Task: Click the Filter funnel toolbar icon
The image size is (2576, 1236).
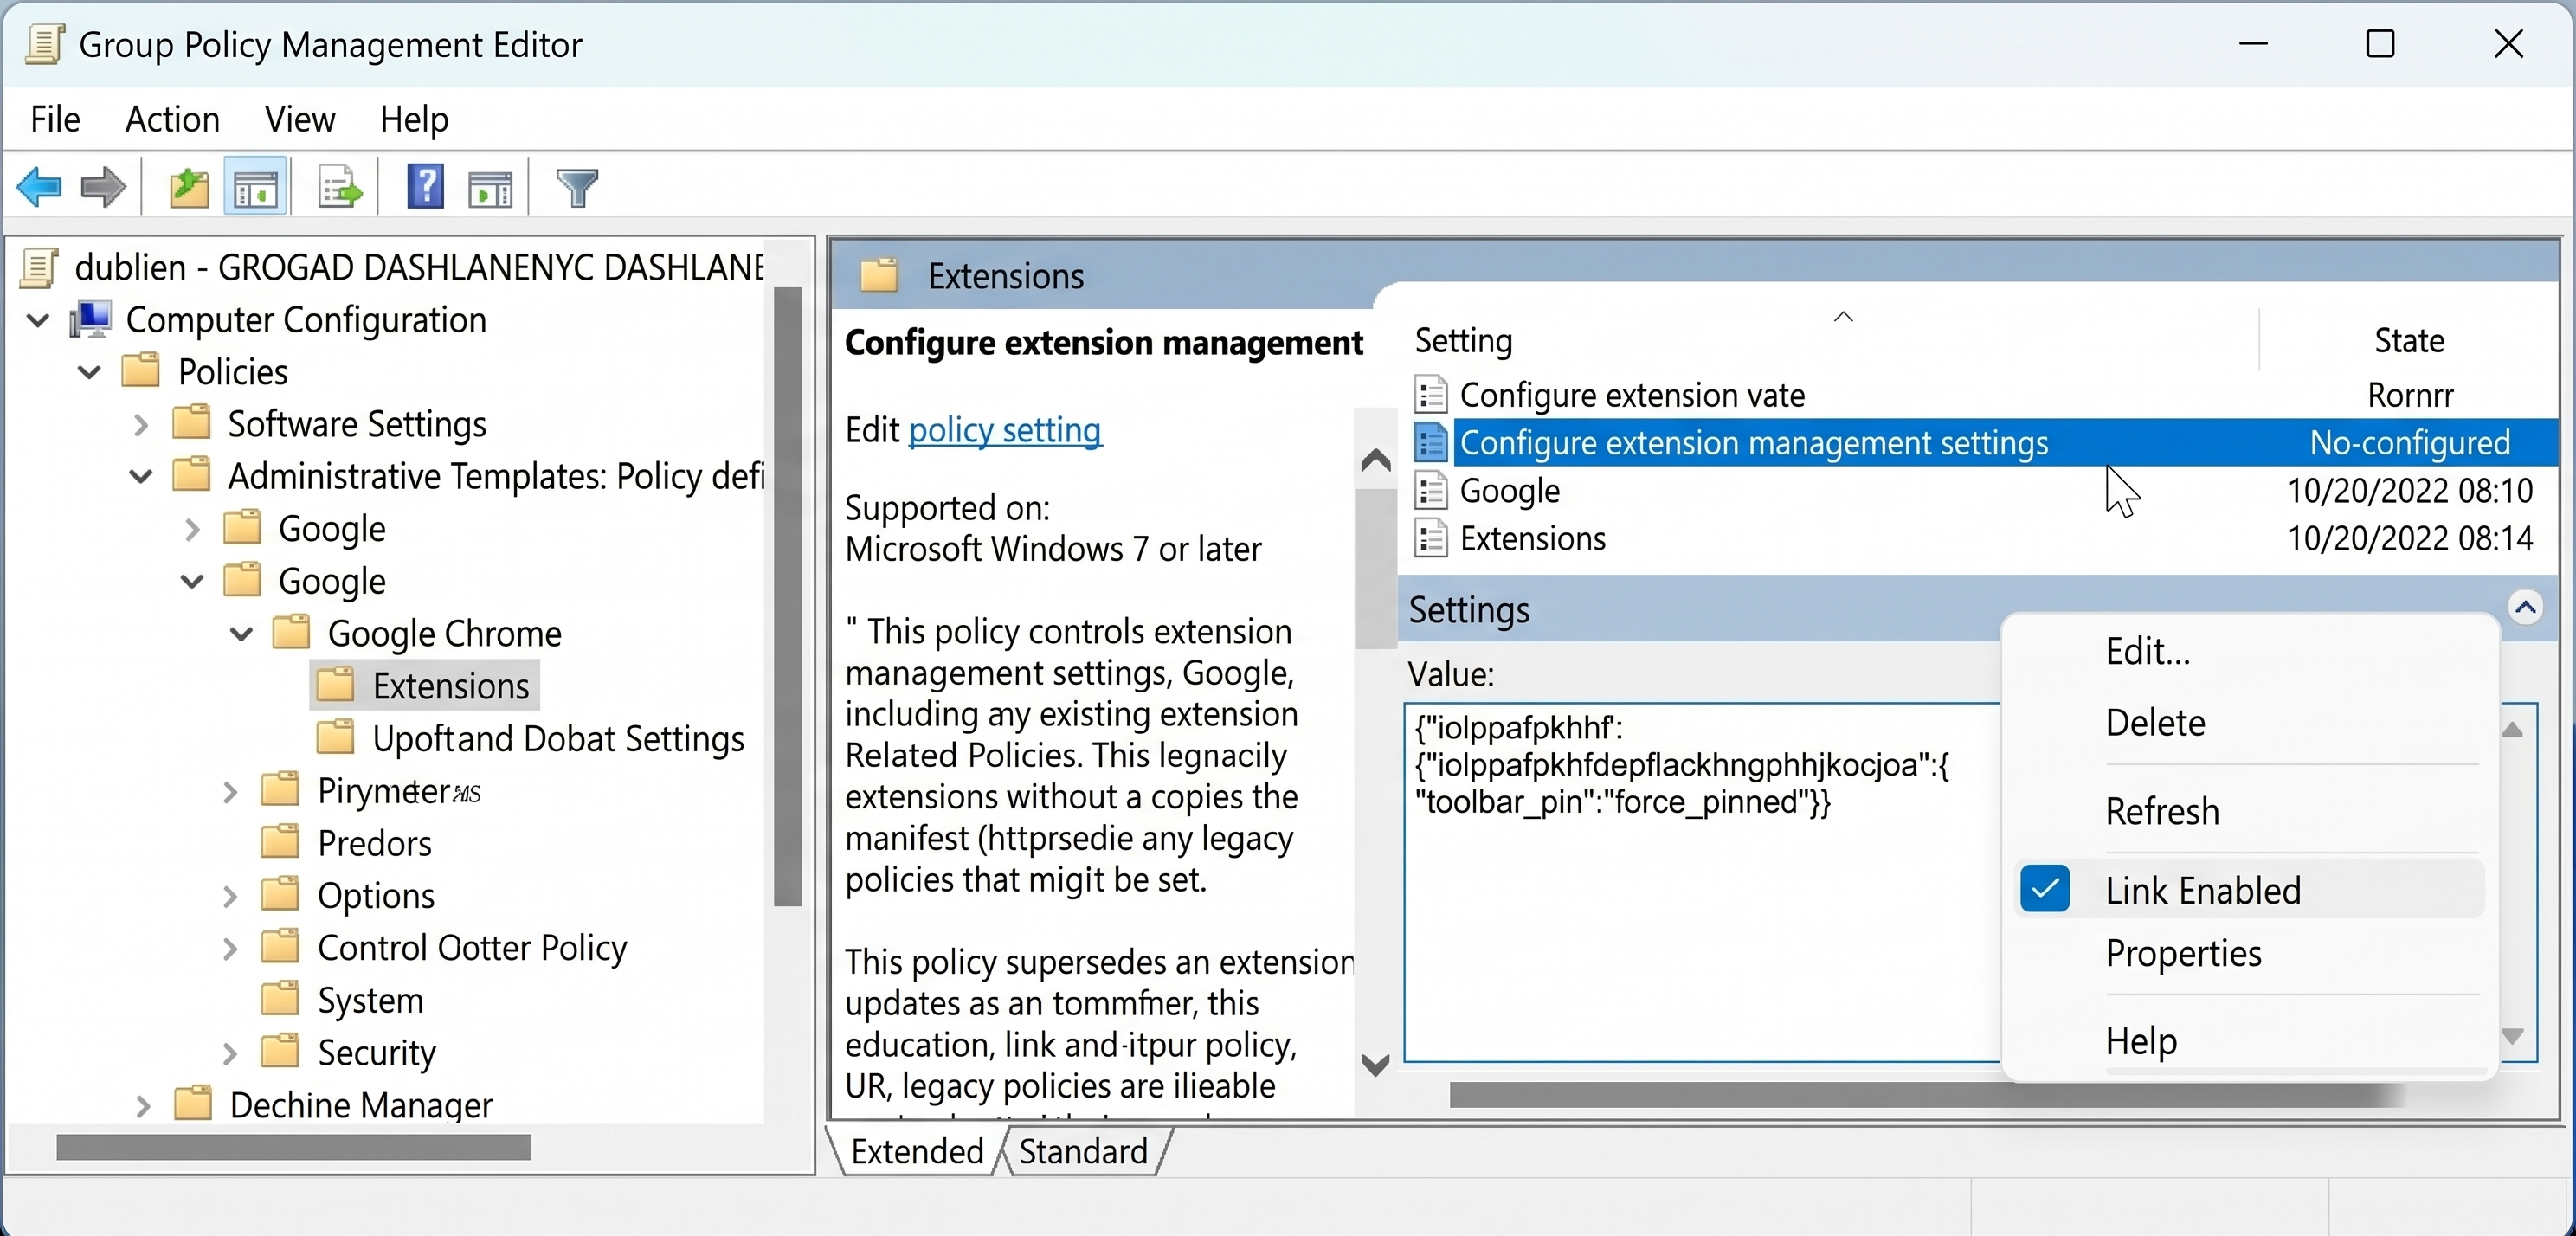Action: [x=577, y=187]
